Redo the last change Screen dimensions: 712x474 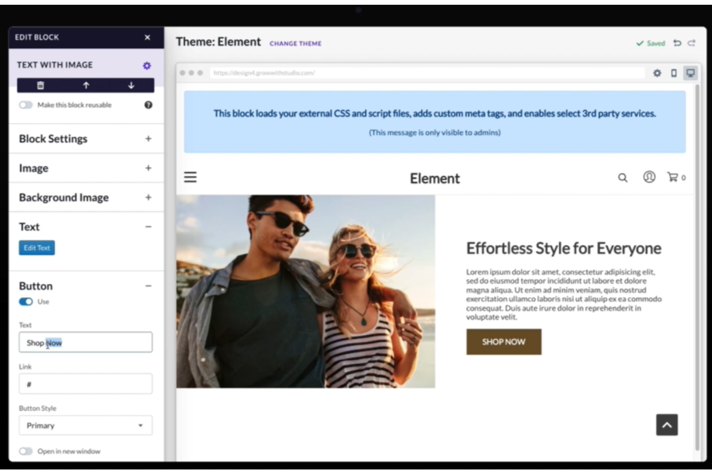tap(691, 43)
